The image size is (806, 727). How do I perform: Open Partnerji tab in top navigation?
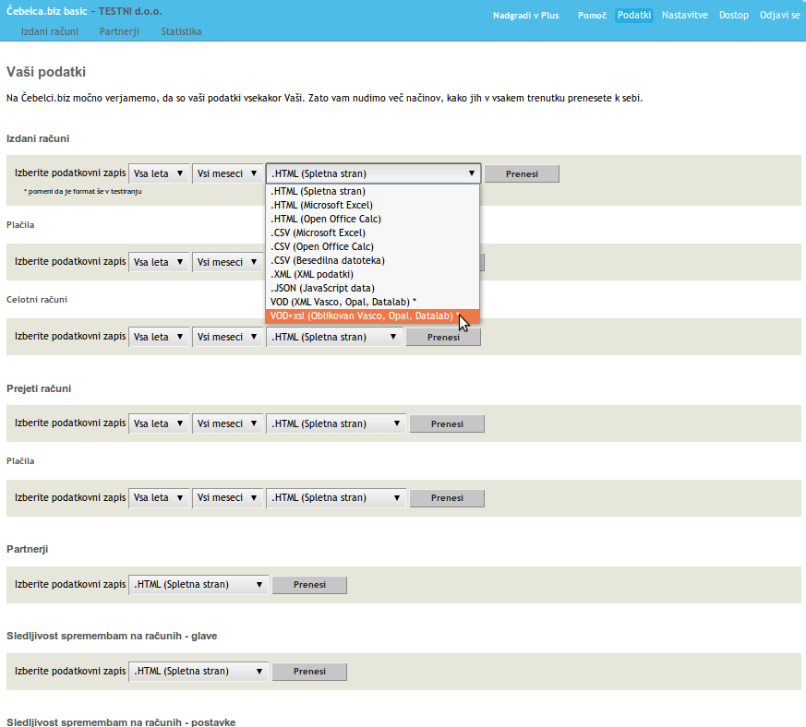click(119, 31)
